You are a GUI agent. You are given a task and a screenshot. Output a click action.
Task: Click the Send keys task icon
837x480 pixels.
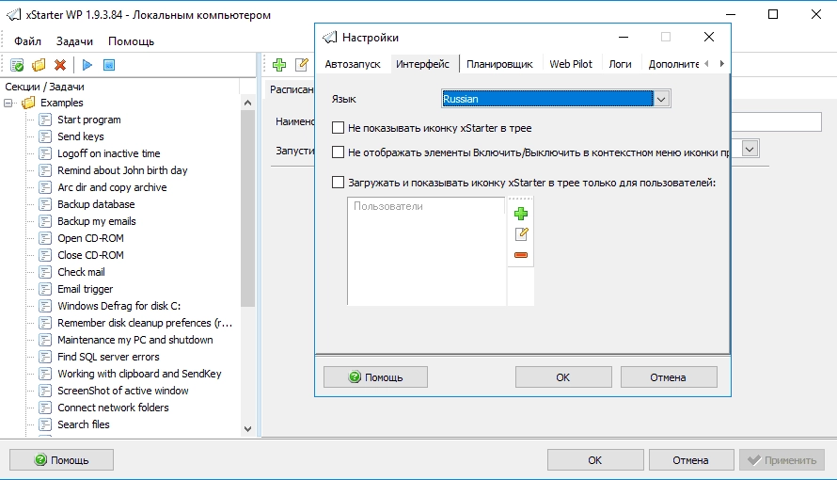45,136
